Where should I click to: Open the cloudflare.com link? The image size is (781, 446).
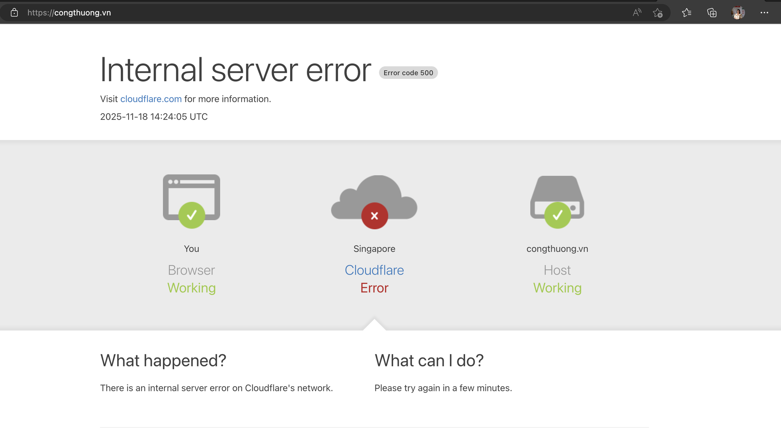tap(151, 99)
